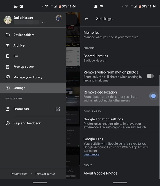Tap the Help and feedback question icon
The image size is (160, 186).
(8, 123)
